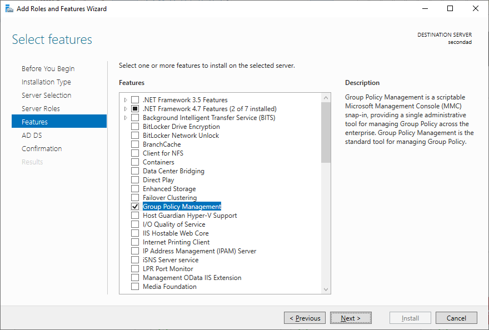Expand .NET Framework 4.7 Features
The width and height of the screenshot is (489, 330).
coord(124,108)
